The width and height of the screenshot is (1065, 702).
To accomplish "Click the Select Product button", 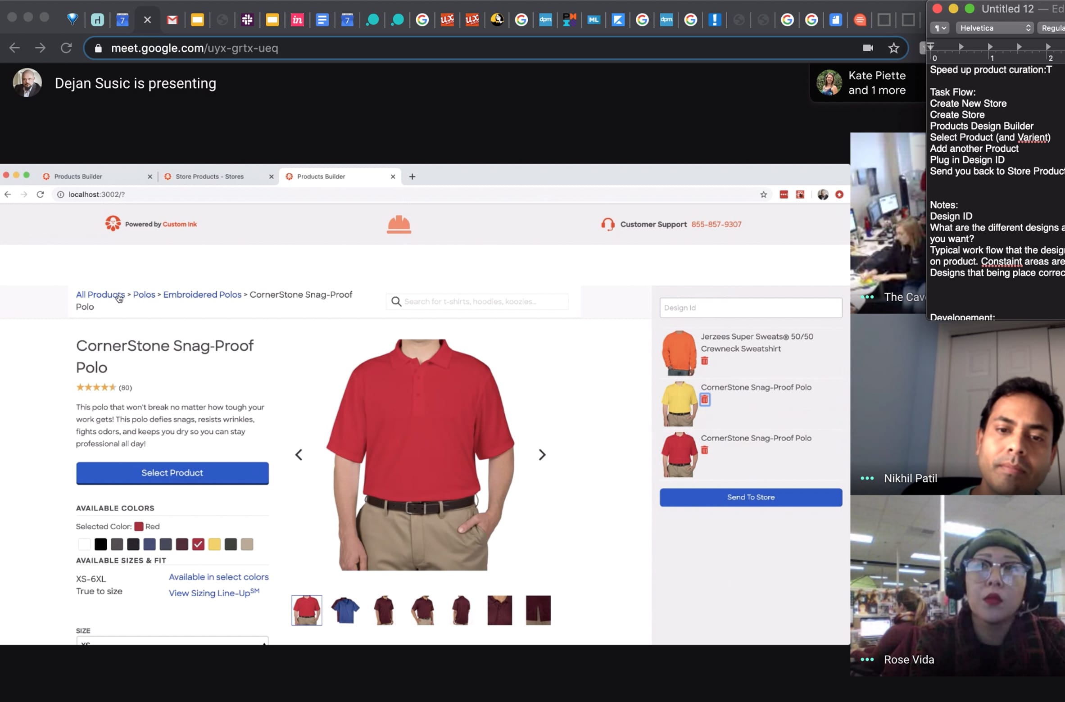I will [172, 473].
